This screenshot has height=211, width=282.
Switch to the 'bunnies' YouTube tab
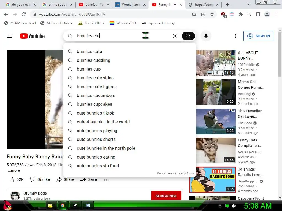94,5
